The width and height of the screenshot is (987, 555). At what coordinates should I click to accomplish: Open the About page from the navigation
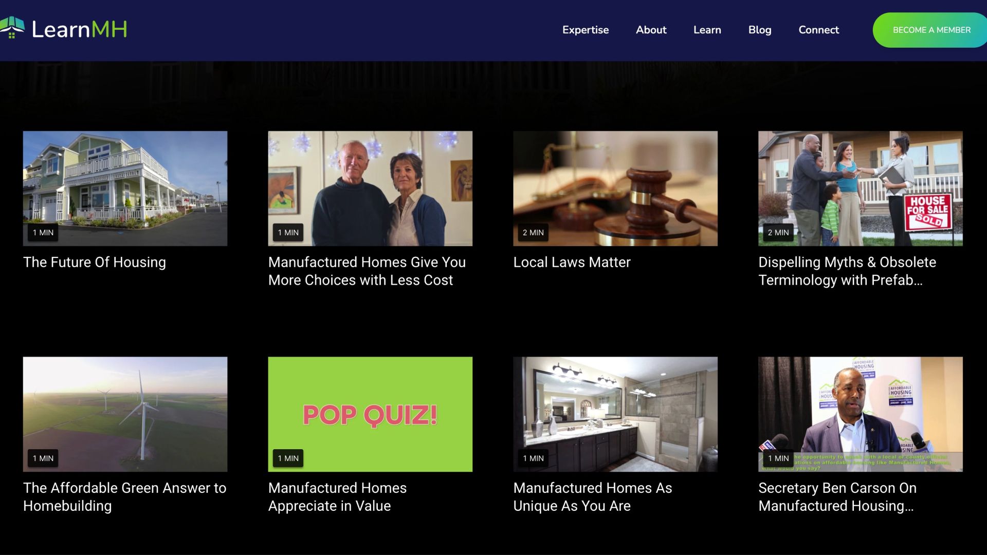coord(651,30)
